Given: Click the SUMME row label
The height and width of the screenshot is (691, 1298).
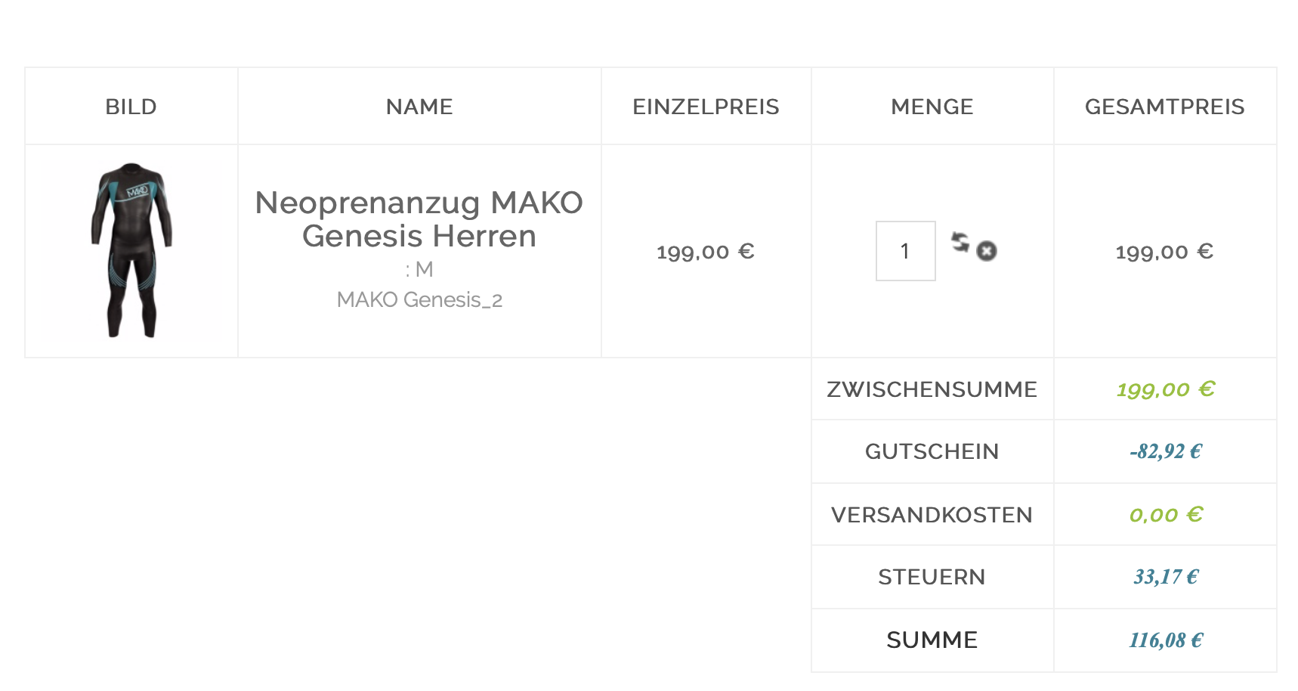Looking at the screenshot, I should click(x=932, y=640).
